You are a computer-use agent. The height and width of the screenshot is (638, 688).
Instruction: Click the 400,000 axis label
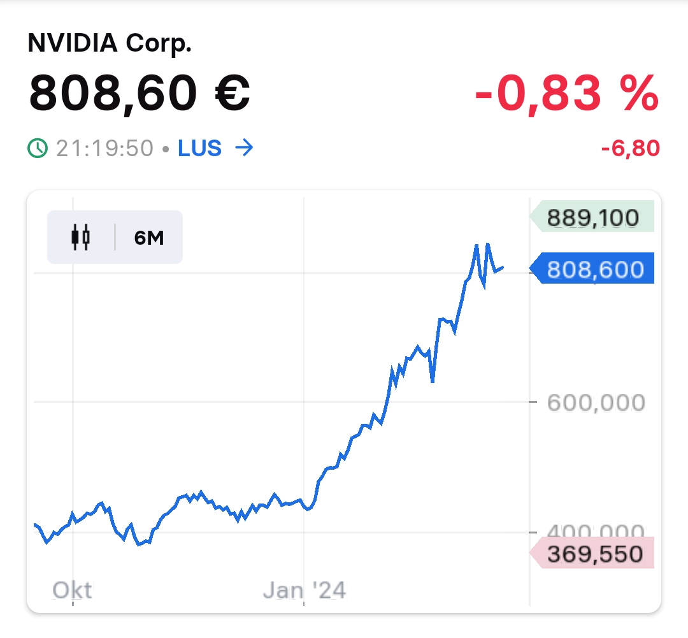[595, 530]
